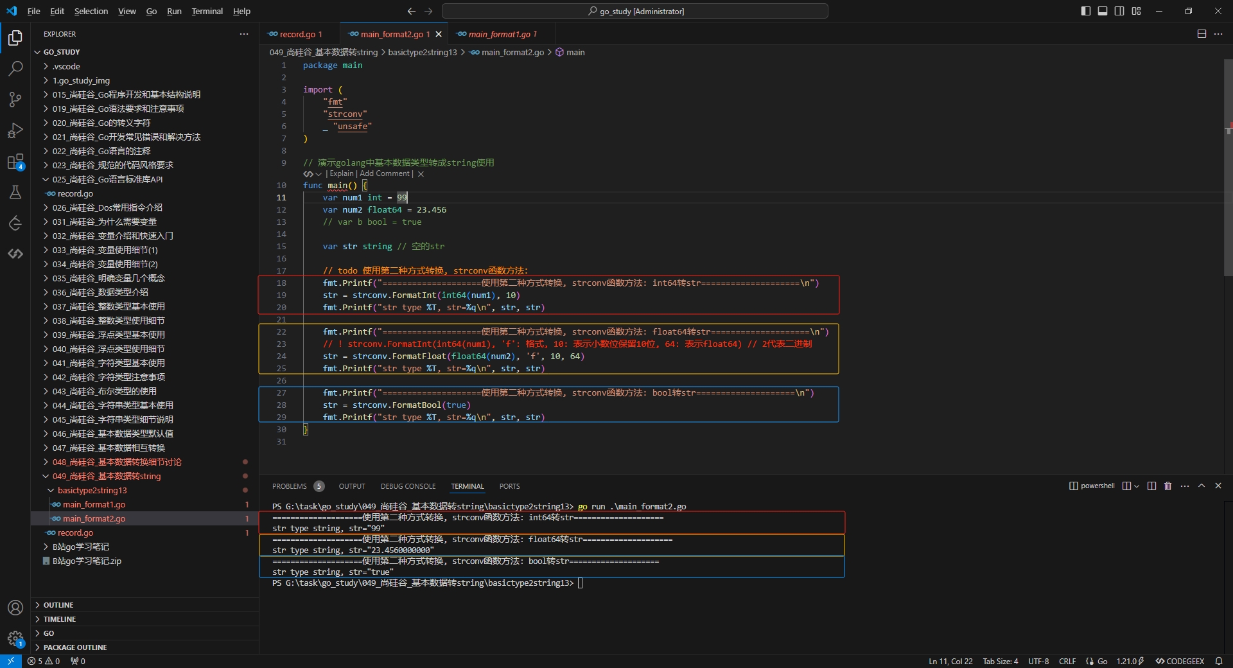Open the notifications bell in status bar
Image resolution: width=1233 pixels, height=668 pixels.
click(x=1218, y=661)
